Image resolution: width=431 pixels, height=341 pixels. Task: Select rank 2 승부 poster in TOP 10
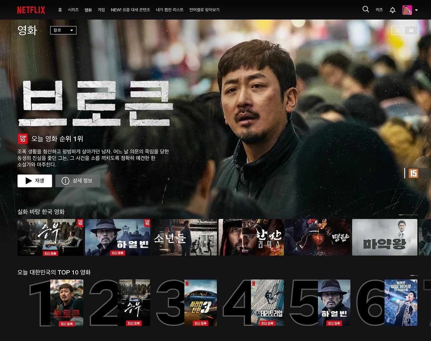click(x=134, y=303)
